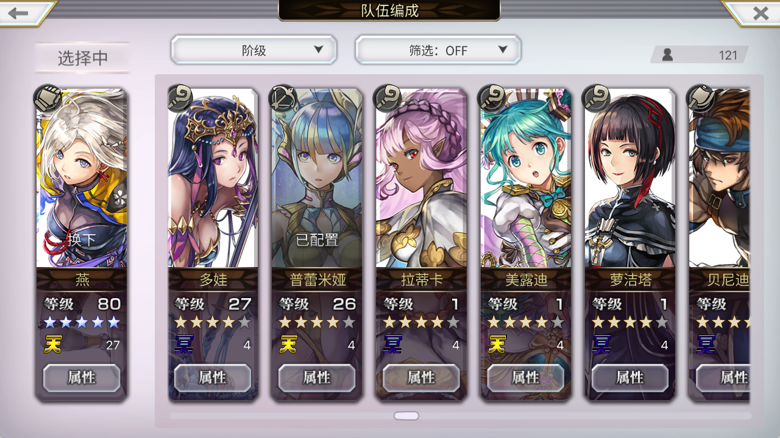The image size is (780, 438).
Task: Open 属性 for 燕
Action: coord(82,378)
